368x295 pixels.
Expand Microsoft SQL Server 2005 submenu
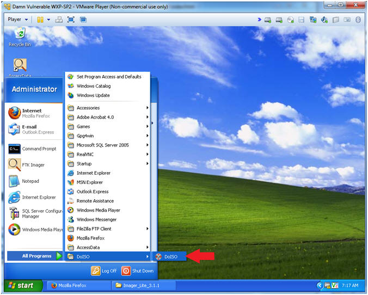click(x=107, y=145)
